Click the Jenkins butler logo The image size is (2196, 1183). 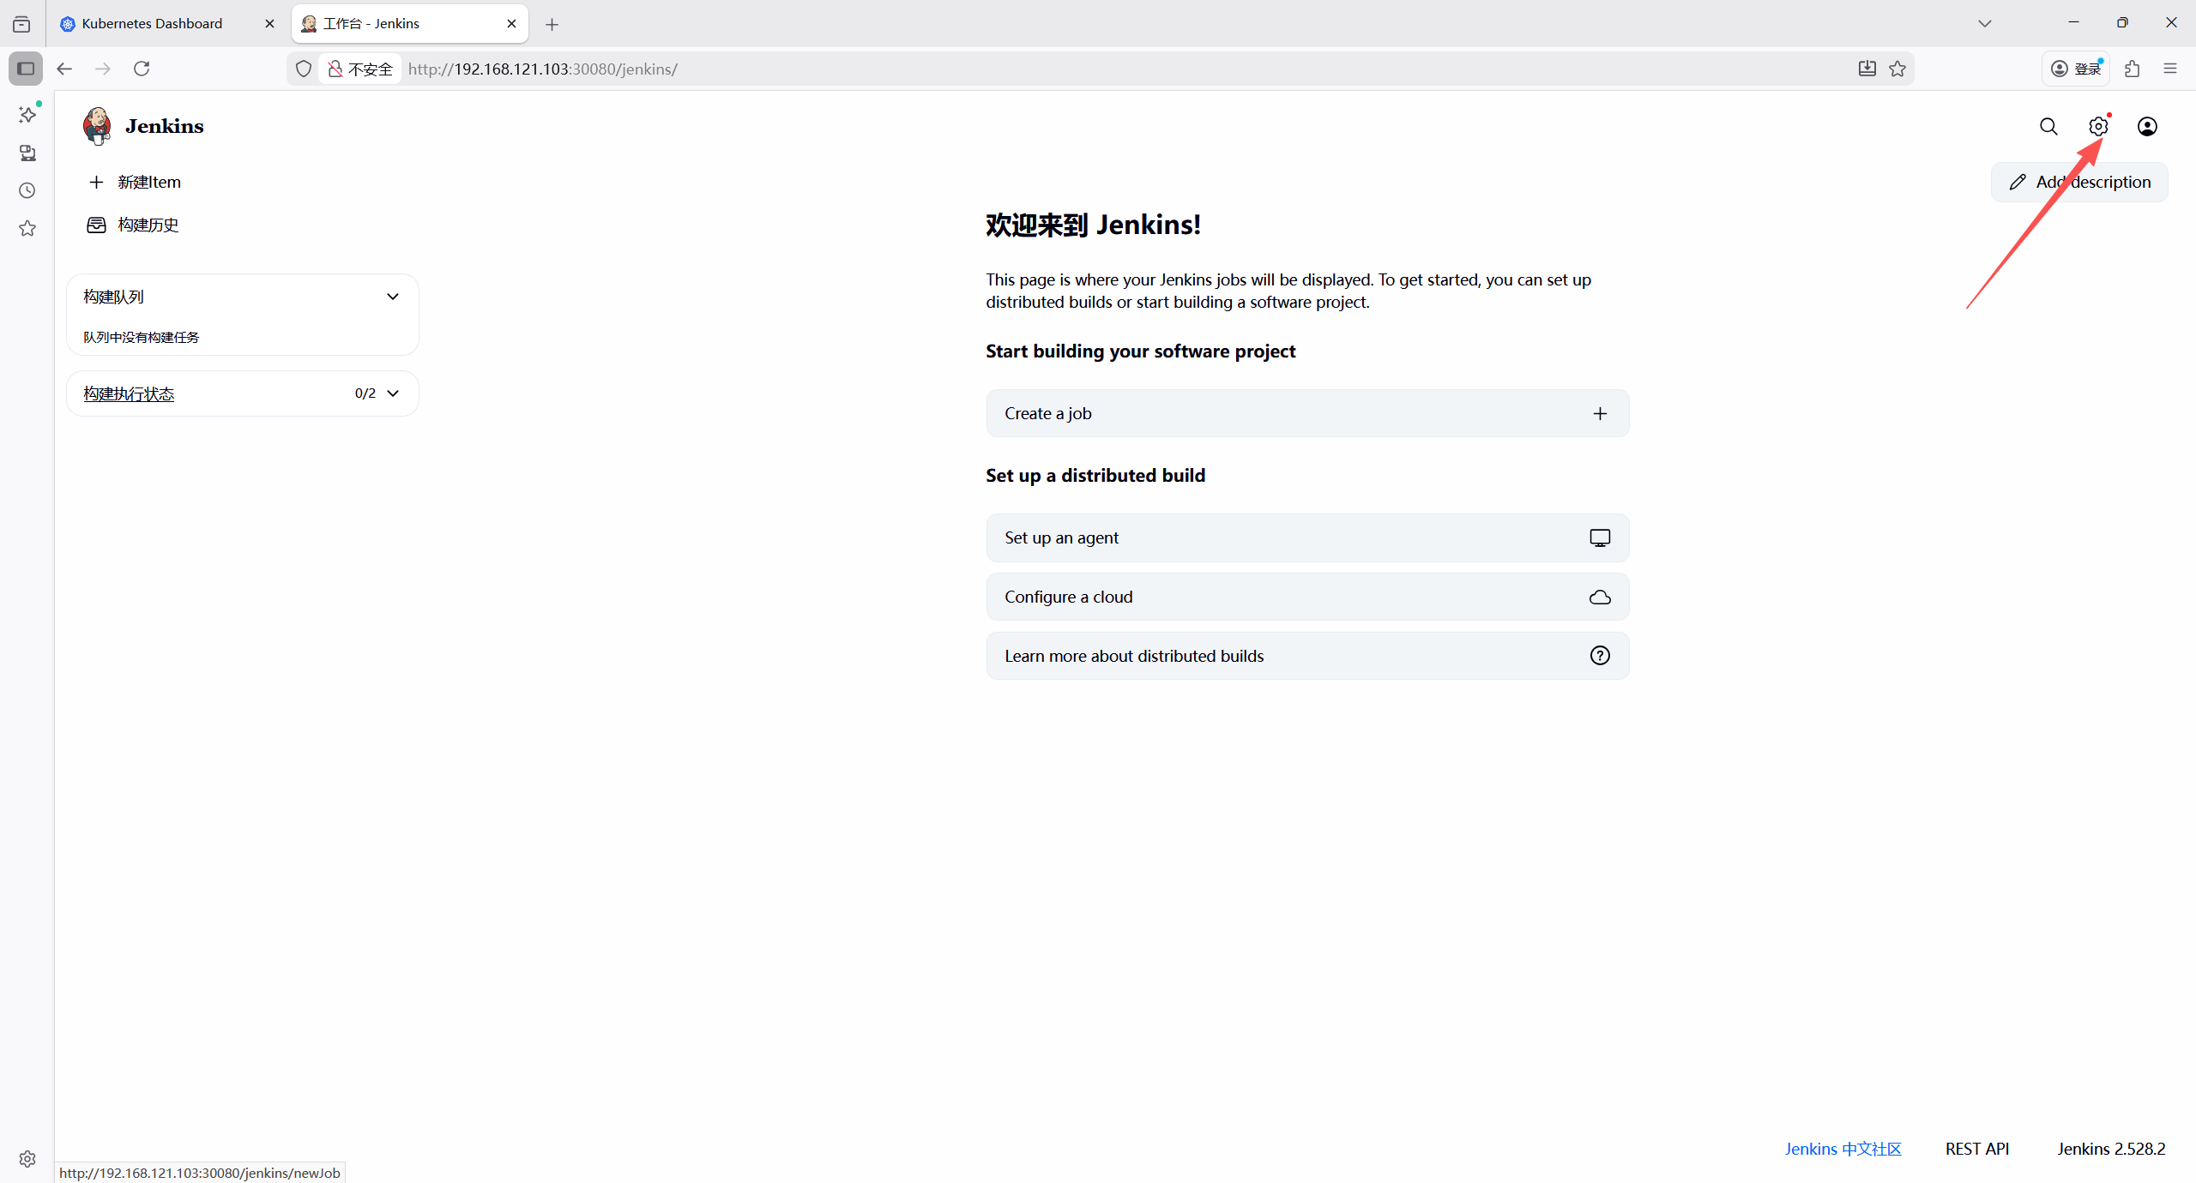click(x=97, y=126)
